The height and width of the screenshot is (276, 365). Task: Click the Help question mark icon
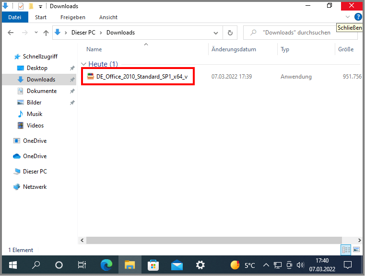click(358, 17)
